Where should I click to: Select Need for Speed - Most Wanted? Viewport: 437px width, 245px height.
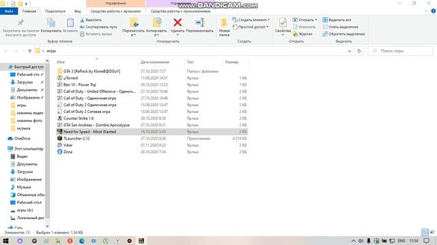pos(152,131)
